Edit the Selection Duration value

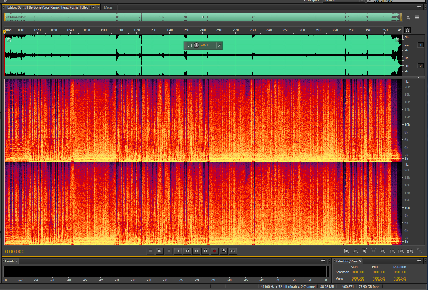point(400,272)
